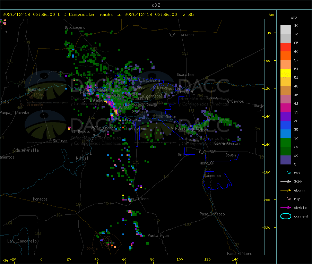Click the dBZ title at top
The width and height of the screenshot is (312, 264).
pyautogui.click(x=156, y=5)
